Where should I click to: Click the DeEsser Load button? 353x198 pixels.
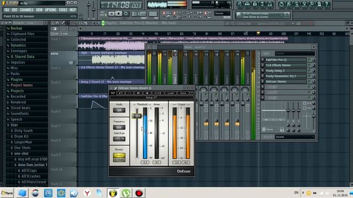pyautogui.click(x=170, y=93)
